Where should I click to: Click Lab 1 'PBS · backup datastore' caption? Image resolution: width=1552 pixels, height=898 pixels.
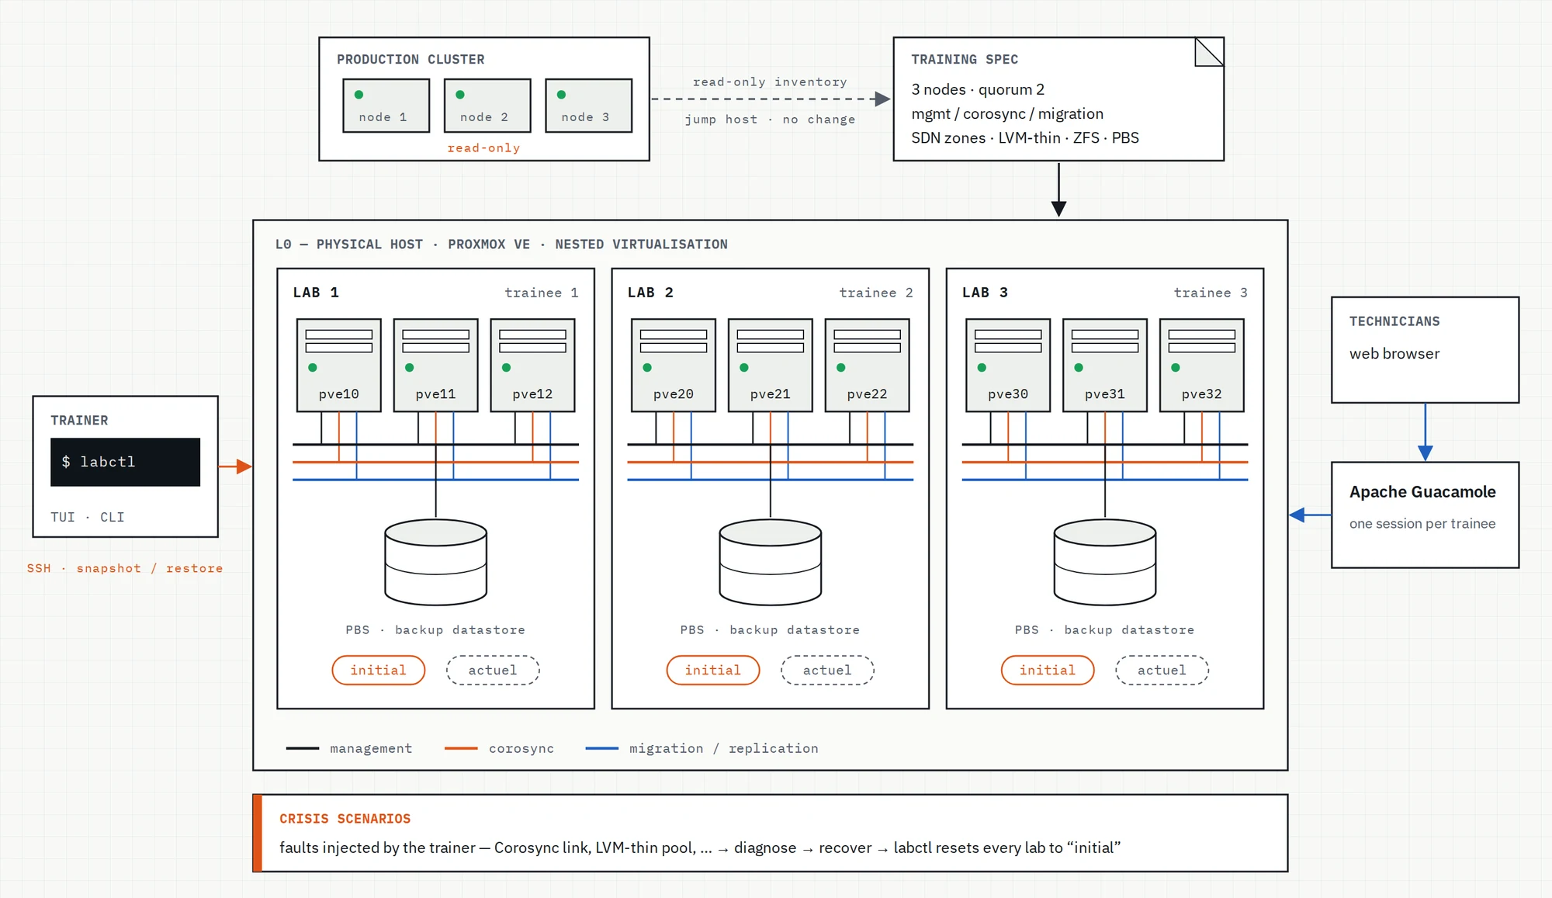tap(435, 630)
